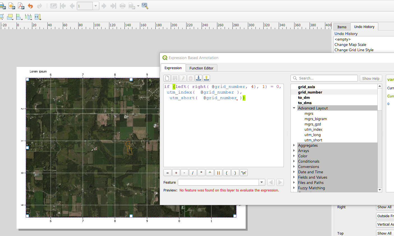Click the Export Atlas icon
Viewport: 394px width, 236px height.
[132, 6]
